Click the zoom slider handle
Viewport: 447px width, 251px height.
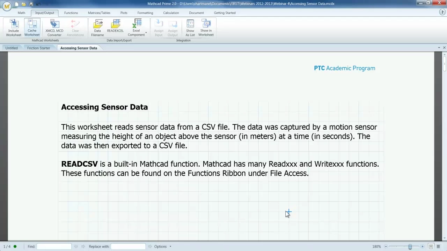[410, 246]
